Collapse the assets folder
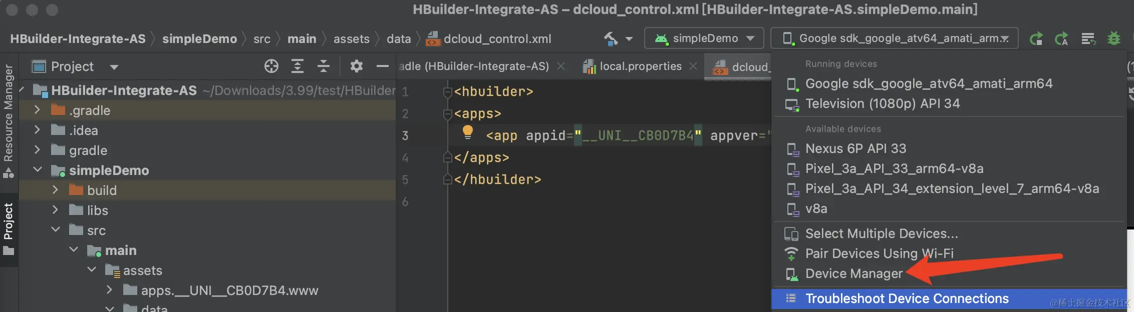This screenshot has height=312, width=1134. [92, 270]
